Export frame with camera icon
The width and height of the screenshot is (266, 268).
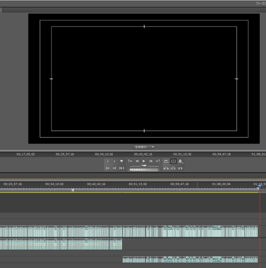click(180, 168)
